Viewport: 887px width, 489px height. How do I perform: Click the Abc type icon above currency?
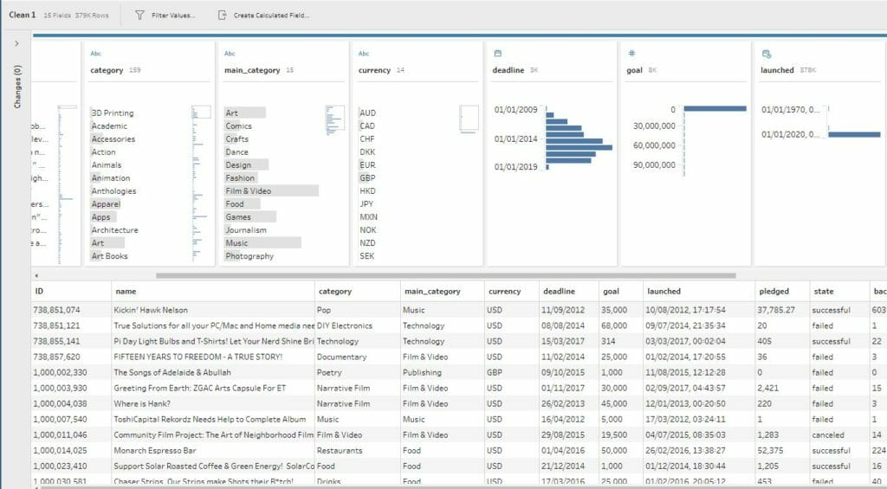(364, 54)
